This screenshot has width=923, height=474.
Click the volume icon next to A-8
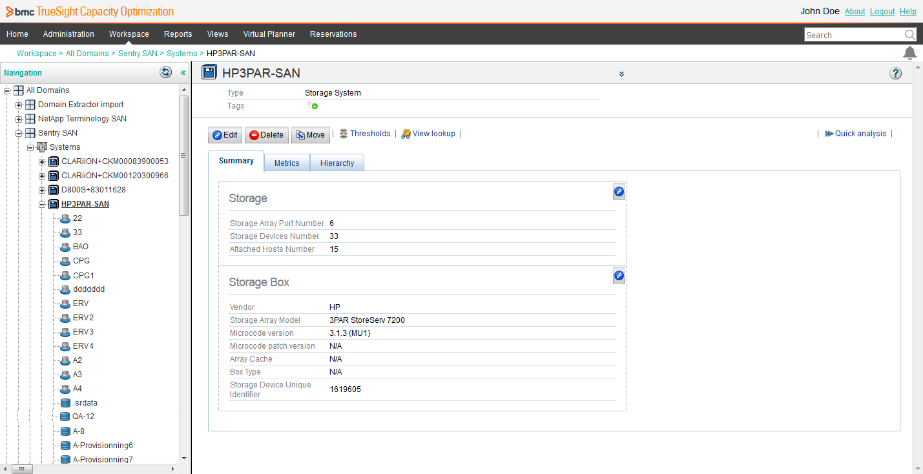point(65,431)
